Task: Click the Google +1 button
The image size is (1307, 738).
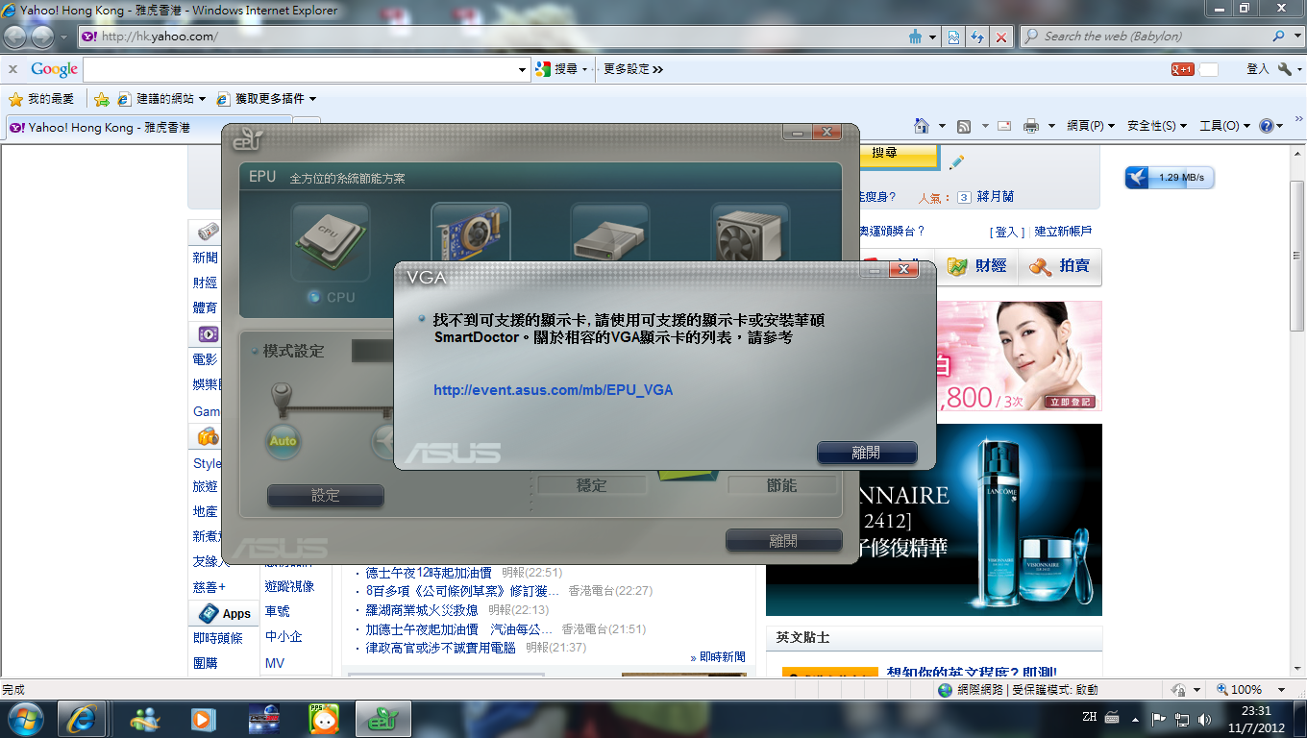Action: (1182, 69)
